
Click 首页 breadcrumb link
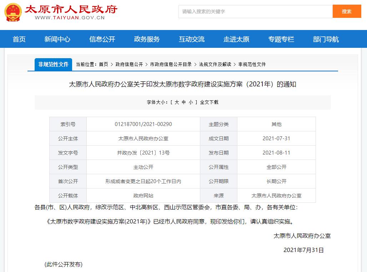pyautogui.click(x=104, y=64)
